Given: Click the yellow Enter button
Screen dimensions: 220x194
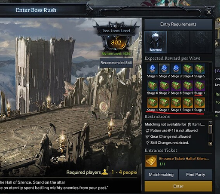Looking at the screenshot, I should [x=178, y=186].
